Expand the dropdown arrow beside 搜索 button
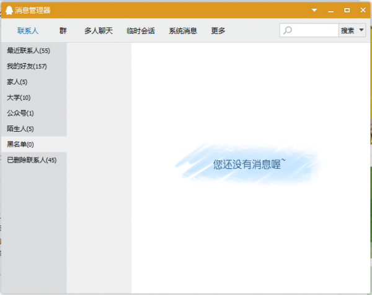Screen dimensions: 372x295 (x=361, y=30)
